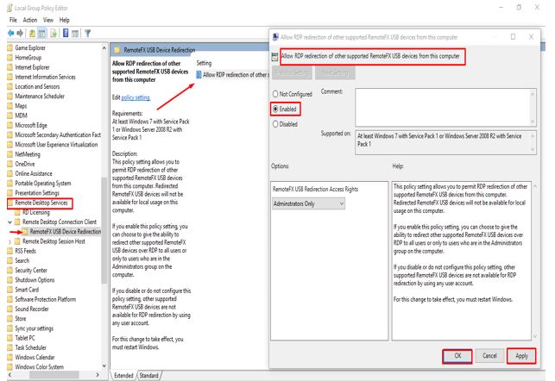Click the Back arrow toolbar icon
Image resolution: width=555 pixels, height=381 pixels.
[10, 34]
